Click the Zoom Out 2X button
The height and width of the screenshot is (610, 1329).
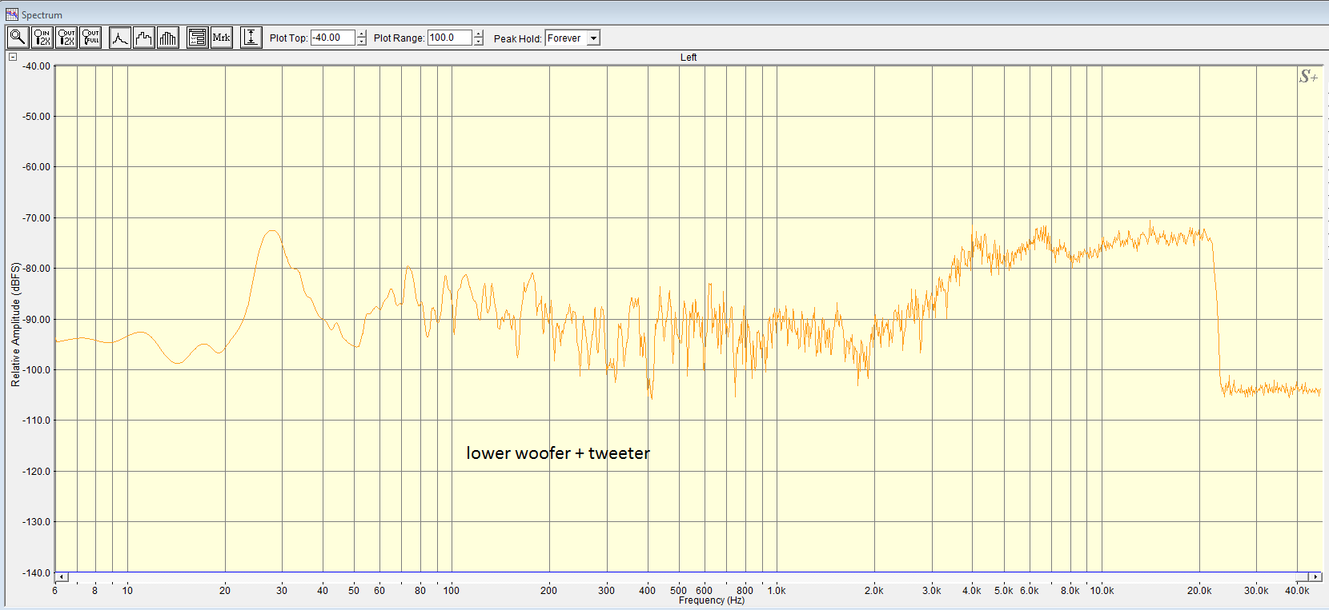pos(66,38)
